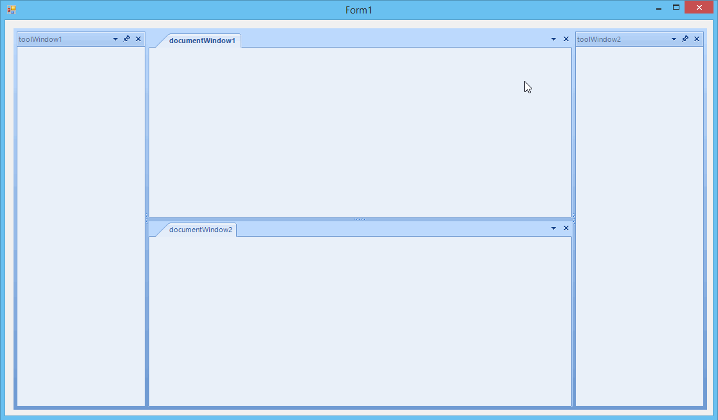The width and height of the screenshot is (718, 420).
Task: Click the toolWindow1 title caption
Action: tap(41, 39)
